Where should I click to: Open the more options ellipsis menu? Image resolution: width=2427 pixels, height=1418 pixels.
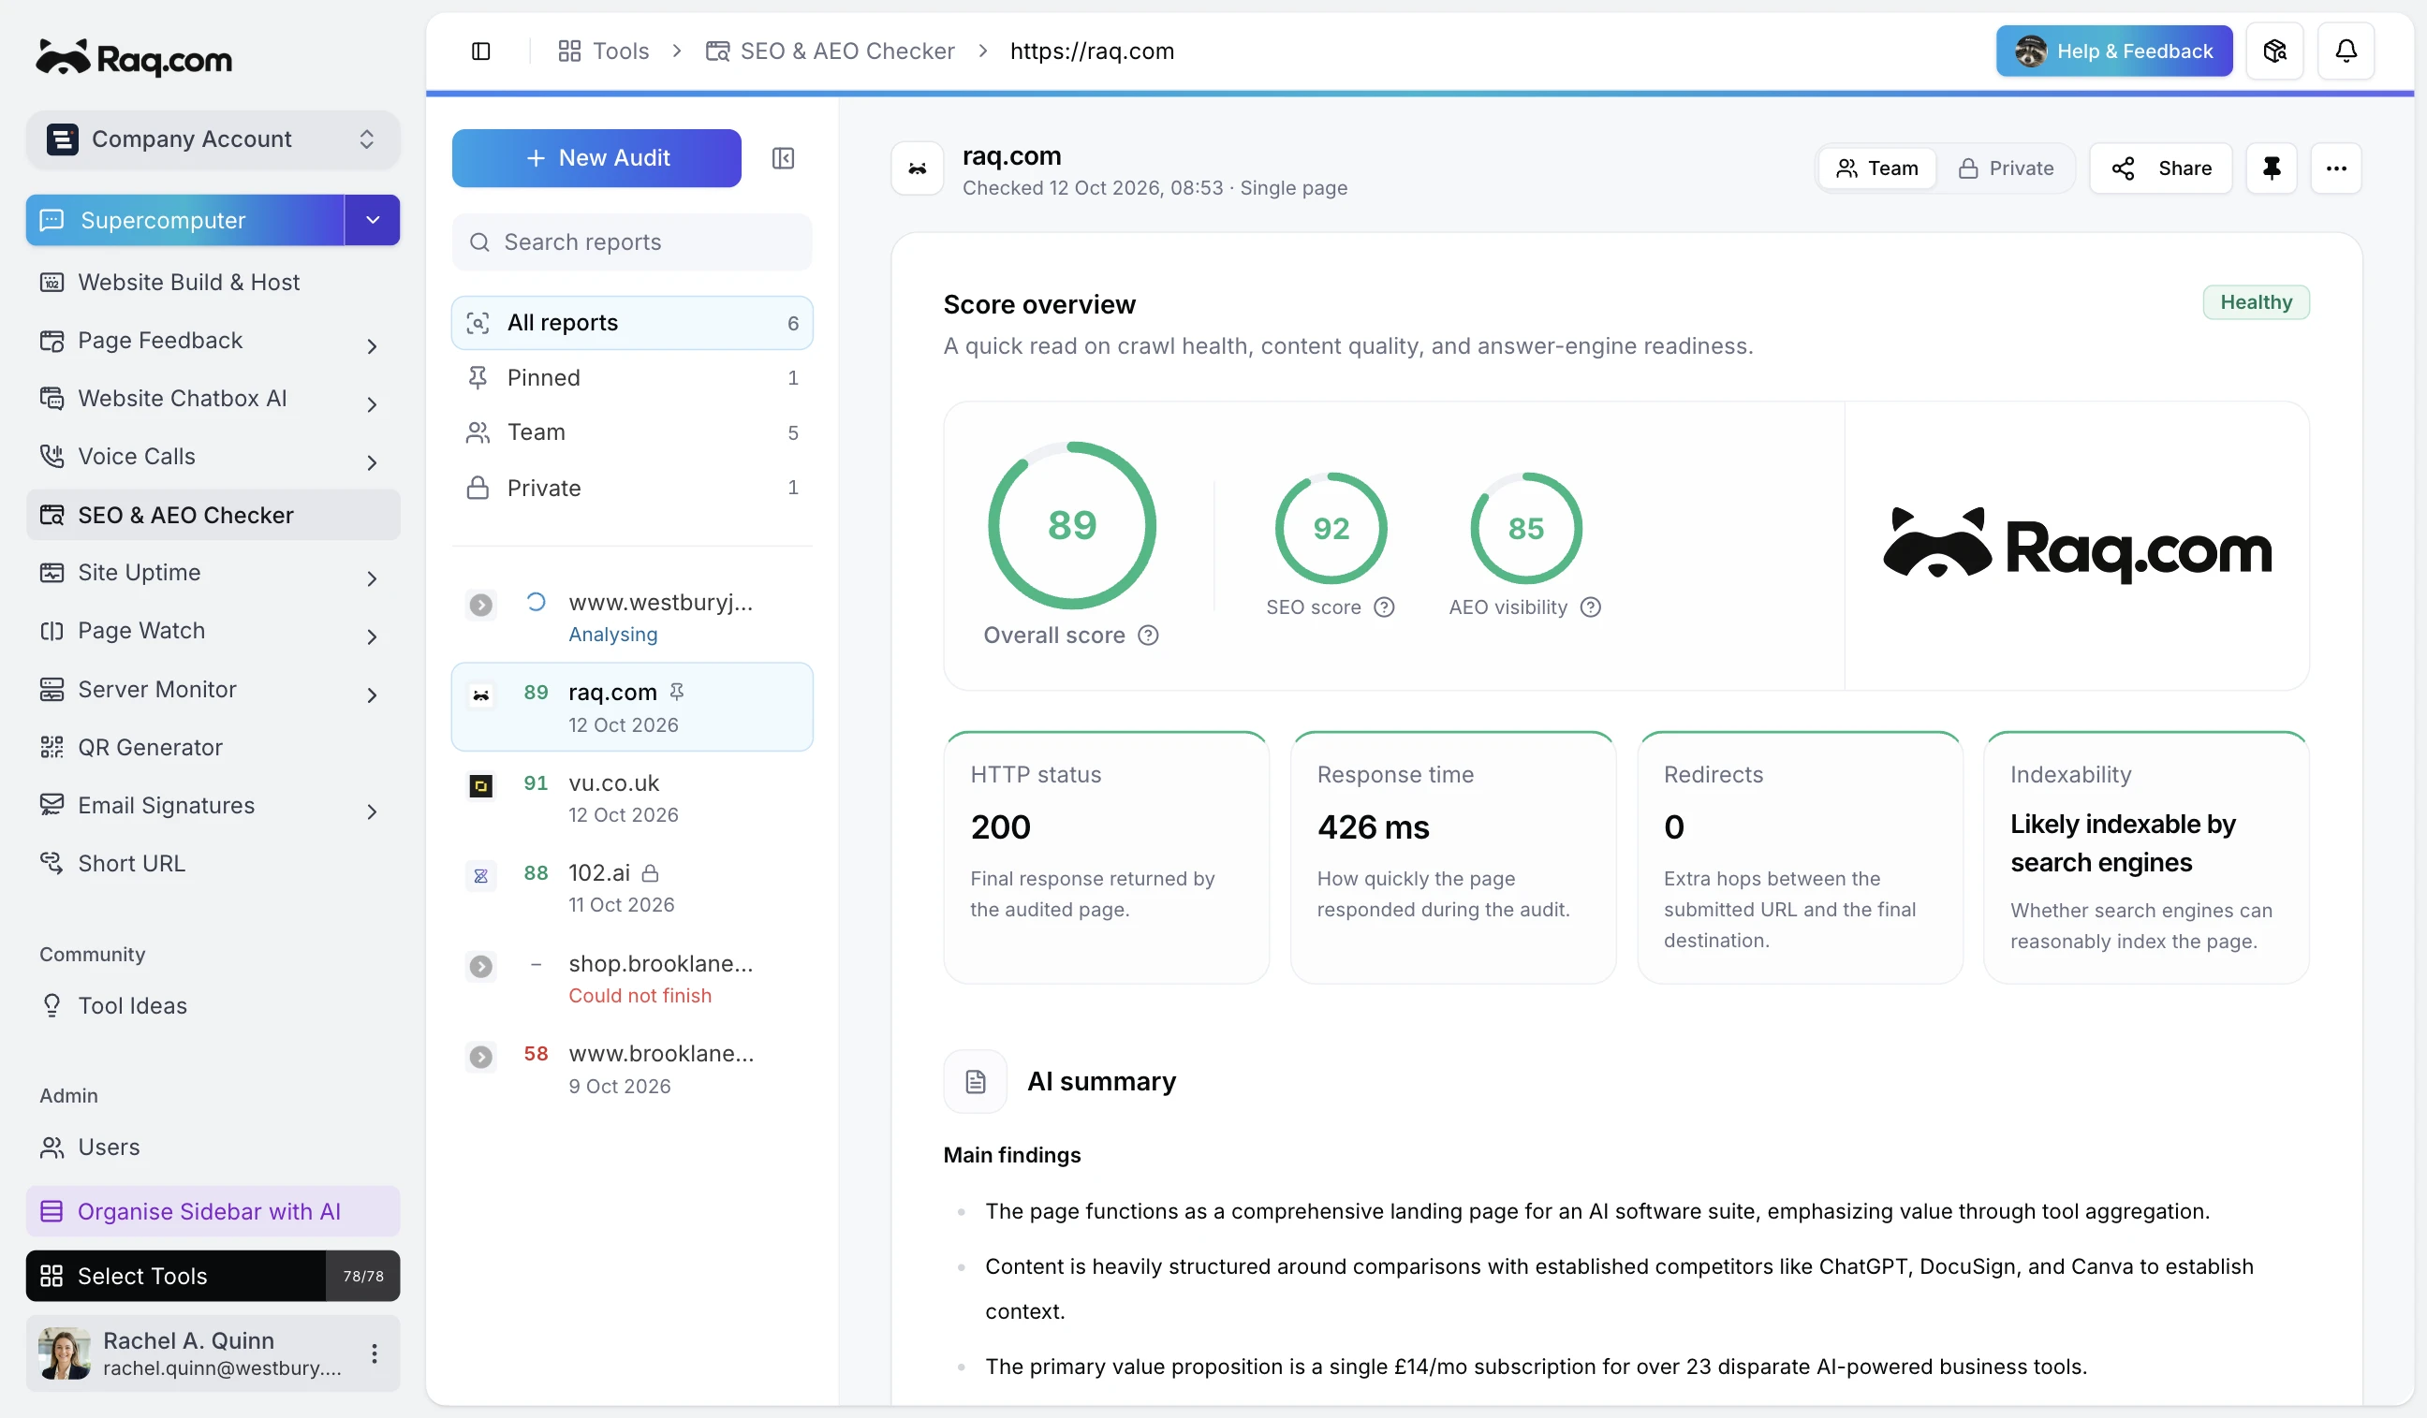[x=2335, y=168]
